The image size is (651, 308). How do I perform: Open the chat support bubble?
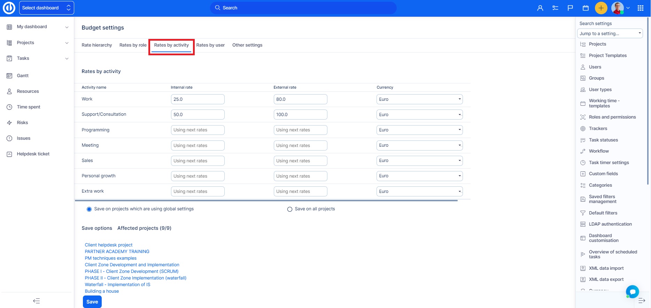pyautogui.click(x=632, y=291)
